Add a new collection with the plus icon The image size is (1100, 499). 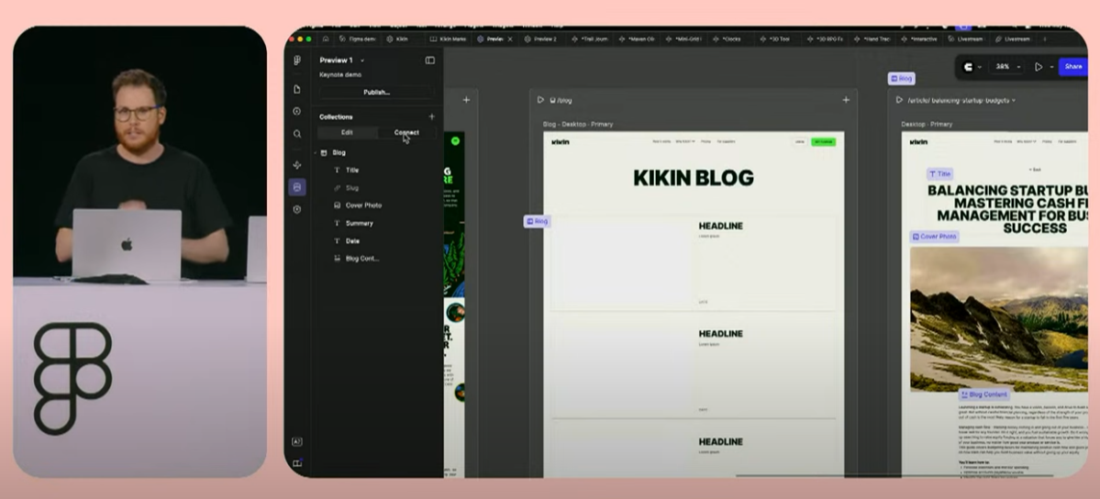(x=431, y=116)
